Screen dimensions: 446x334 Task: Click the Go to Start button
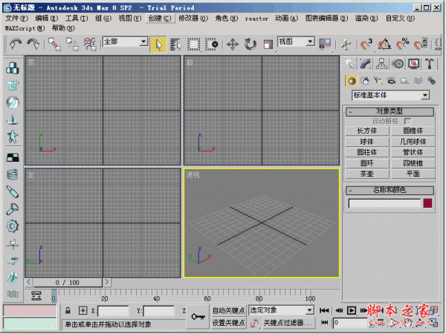pyautogui.click(x=324, y=310)
